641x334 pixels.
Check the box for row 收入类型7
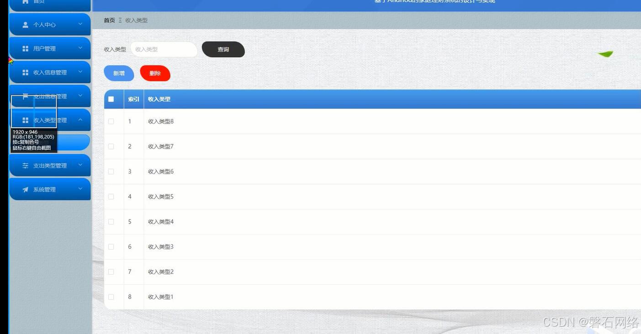coord(111,146)
